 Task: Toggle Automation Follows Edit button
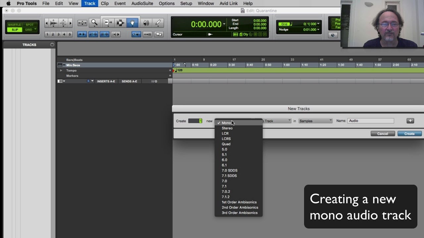click(136, 34)
